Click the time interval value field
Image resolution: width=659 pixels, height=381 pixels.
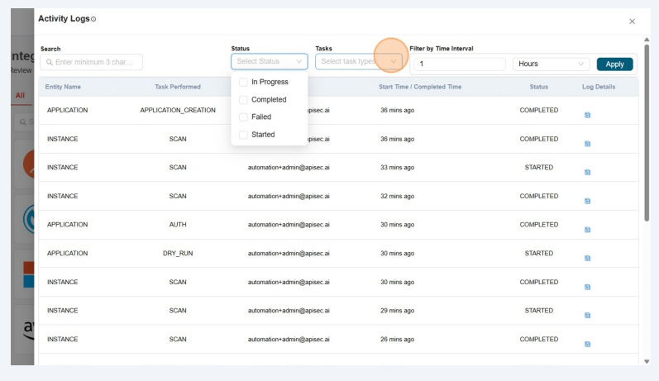pyautogui.click(x=460, y=64)
